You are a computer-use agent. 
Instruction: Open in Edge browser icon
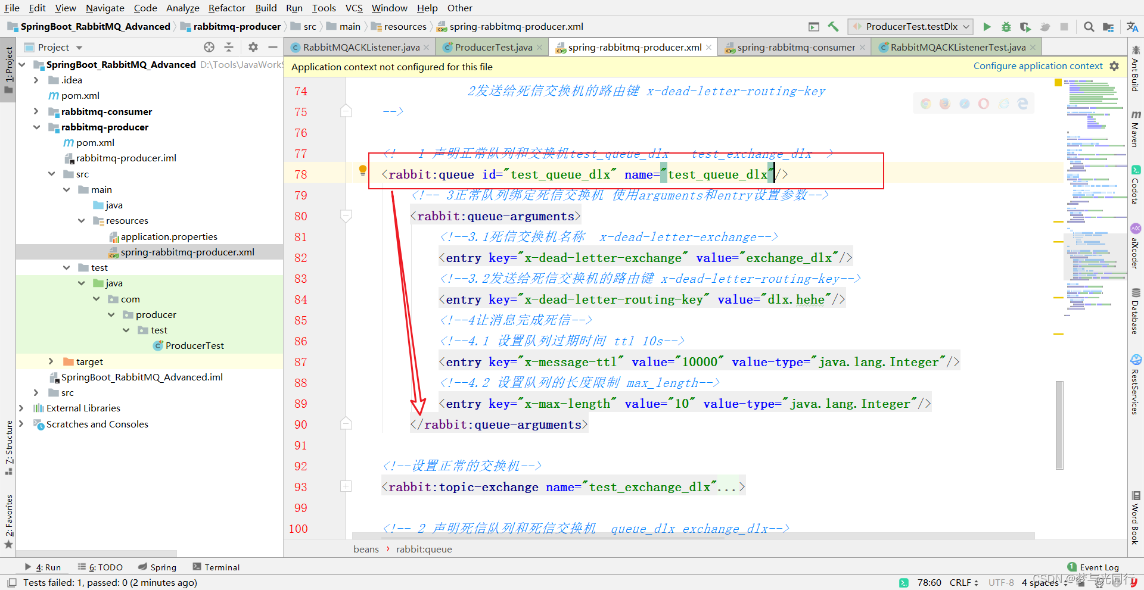click(1022, 104)
